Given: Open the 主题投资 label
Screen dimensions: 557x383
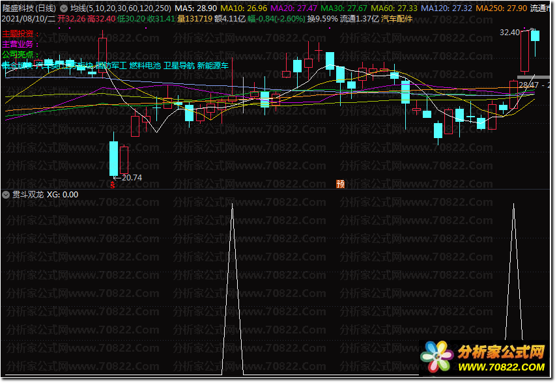Looking at the screenshot, I should pyautogui.click(x=20, y=34).
